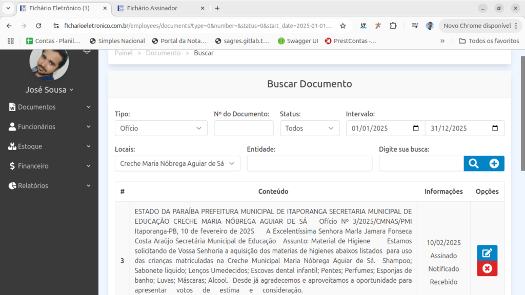Click the Documento breadcrumb link

[163, 53]
